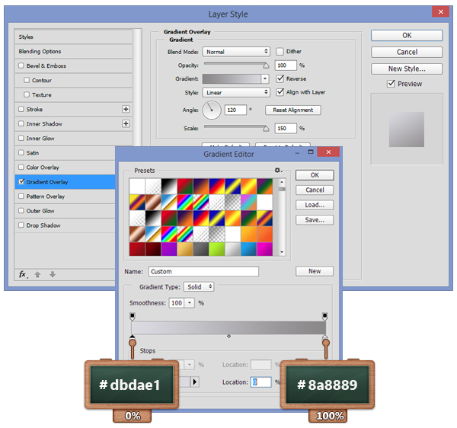Open the Blend Mode dropdown
Viewport: 457px width, 428px height.
pyautogui.click(x=236, y=52)
